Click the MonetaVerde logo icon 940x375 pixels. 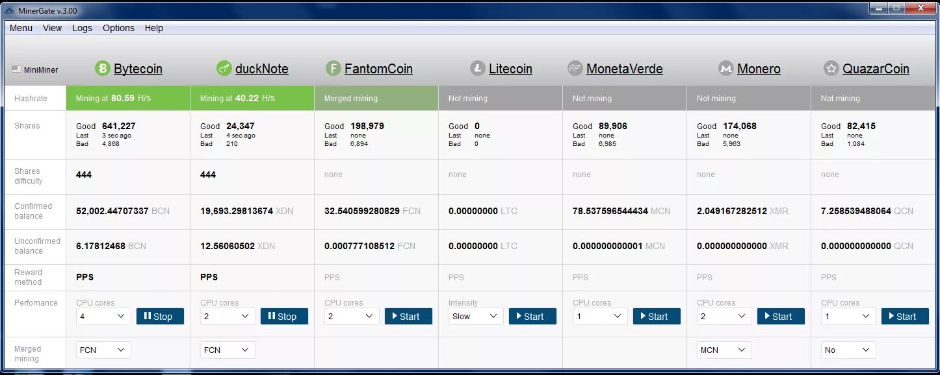point(575,68)
